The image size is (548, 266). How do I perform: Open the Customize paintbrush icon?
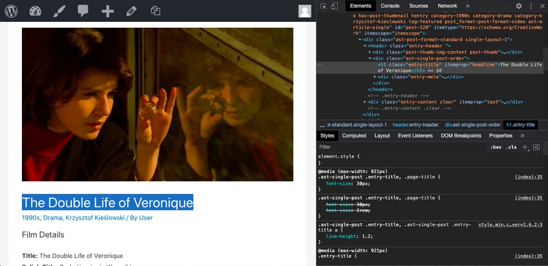coord(59,11)
